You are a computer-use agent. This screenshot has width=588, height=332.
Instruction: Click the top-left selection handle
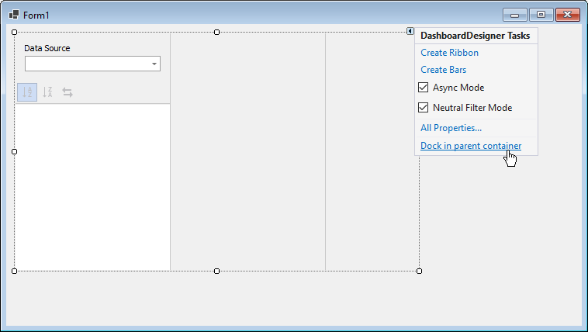(14, 33)
